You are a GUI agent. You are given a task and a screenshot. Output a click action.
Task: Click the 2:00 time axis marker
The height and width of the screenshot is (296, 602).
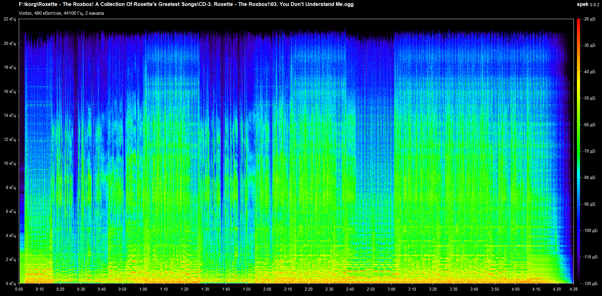pos(267,289)
